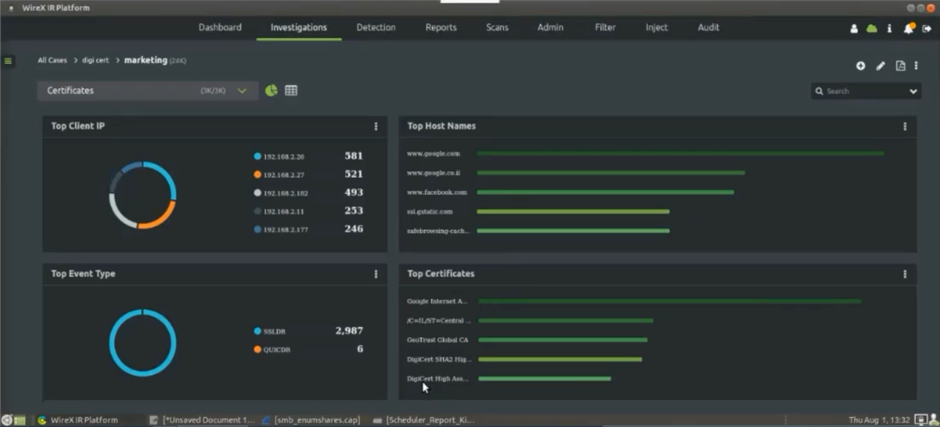Click the export PDF document icon

pos(900,66)
